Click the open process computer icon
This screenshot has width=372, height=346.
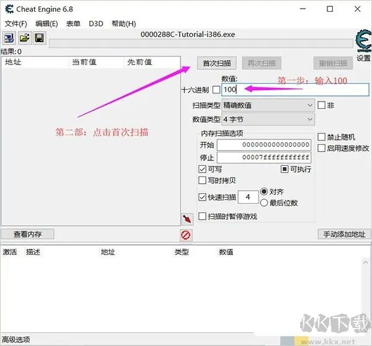pyautogui.click(x=9, y=38)
